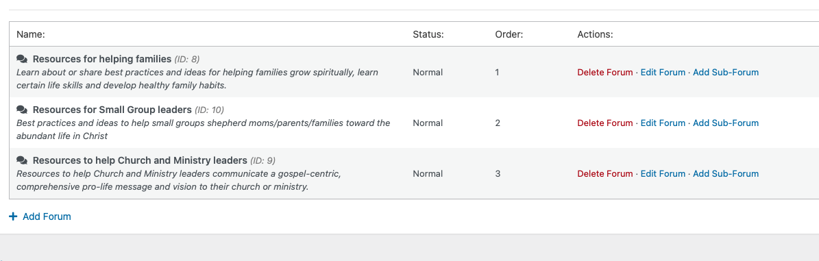Click the chat icon beside Church and Ministry leaders forum
819x261 pixels.
22,160
